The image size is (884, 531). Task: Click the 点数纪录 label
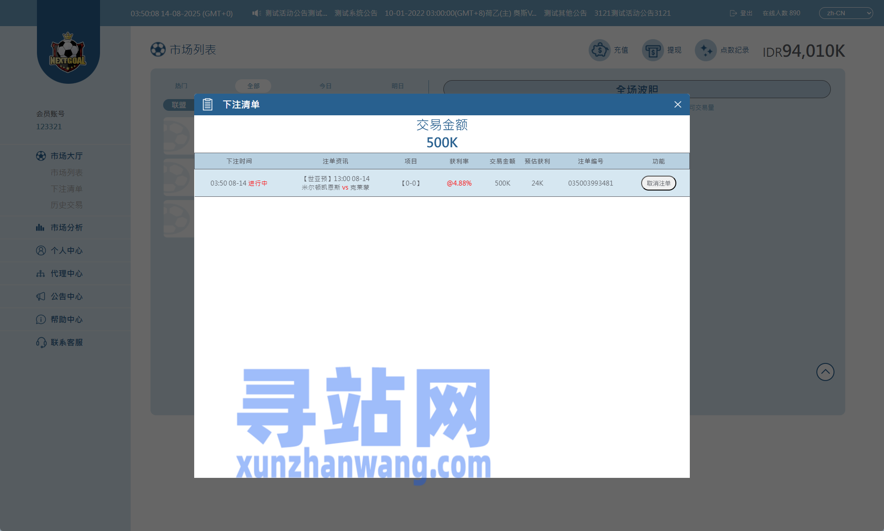(734, 50)
